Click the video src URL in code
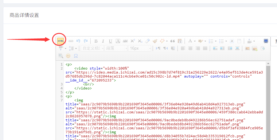Screen dimensions: 277x140 tap(164, 74)
